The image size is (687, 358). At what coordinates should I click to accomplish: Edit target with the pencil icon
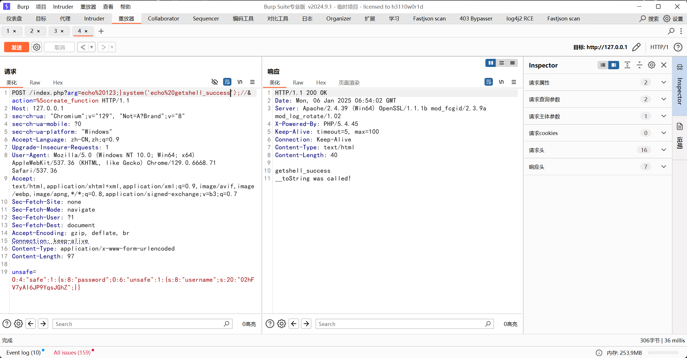click(637, 47)
